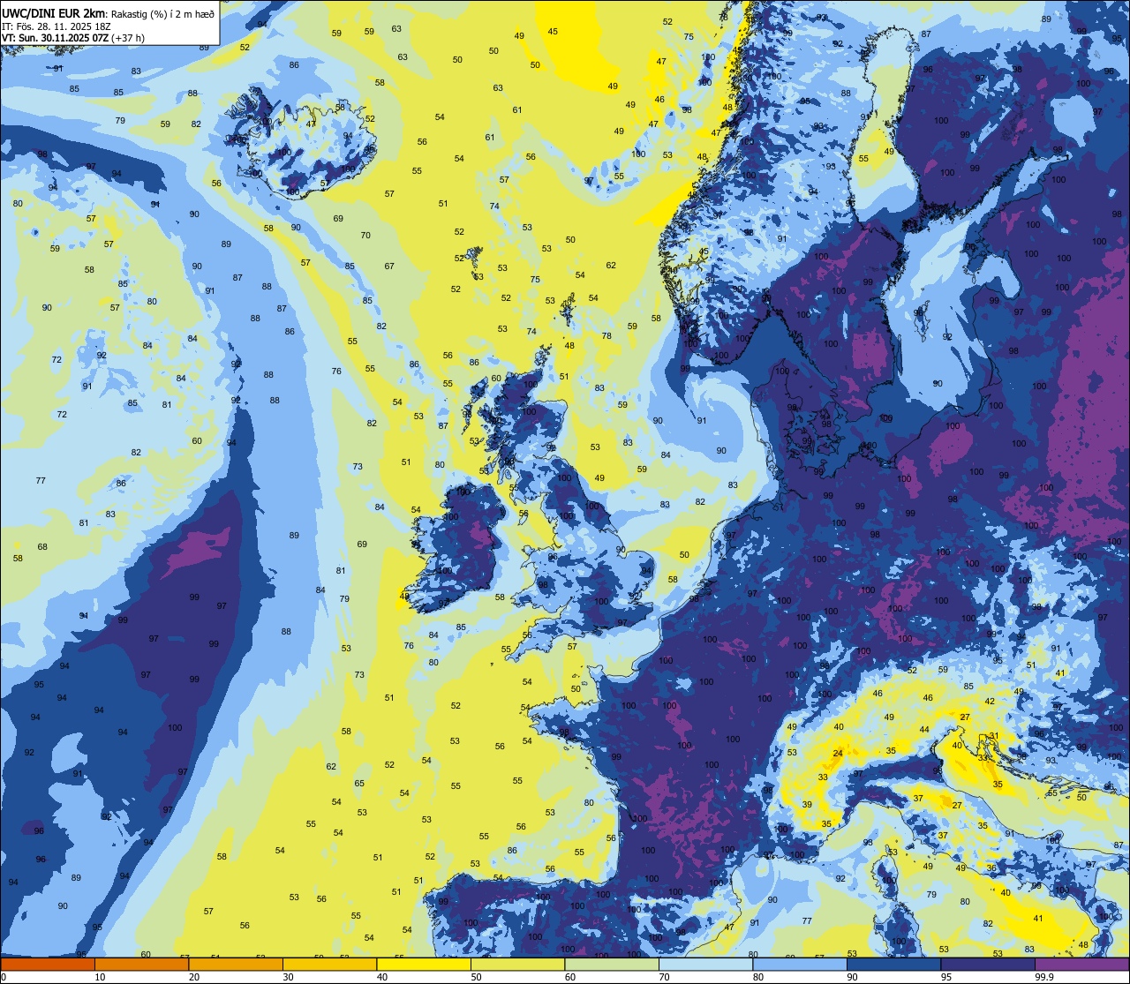Viewport: 1130px width, 984px height.
Task: Click the humidity value '39' on the map
Action: pos(807,804)
